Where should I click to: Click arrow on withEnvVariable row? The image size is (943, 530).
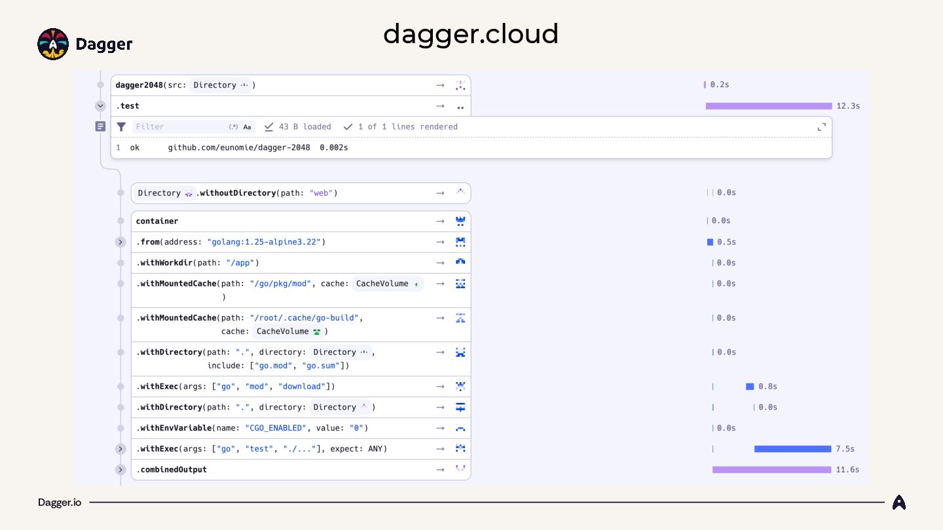[x=440, y=428]
